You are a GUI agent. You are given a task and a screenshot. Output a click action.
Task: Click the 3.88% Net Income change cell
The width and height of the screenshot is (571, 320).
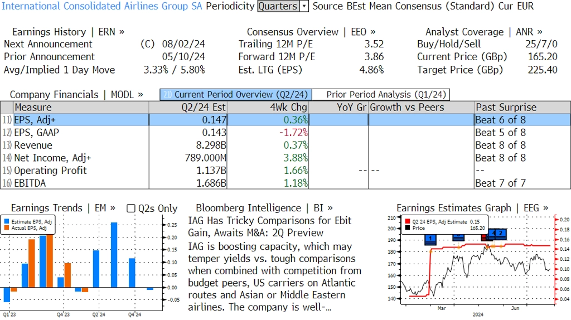point(296,158)
